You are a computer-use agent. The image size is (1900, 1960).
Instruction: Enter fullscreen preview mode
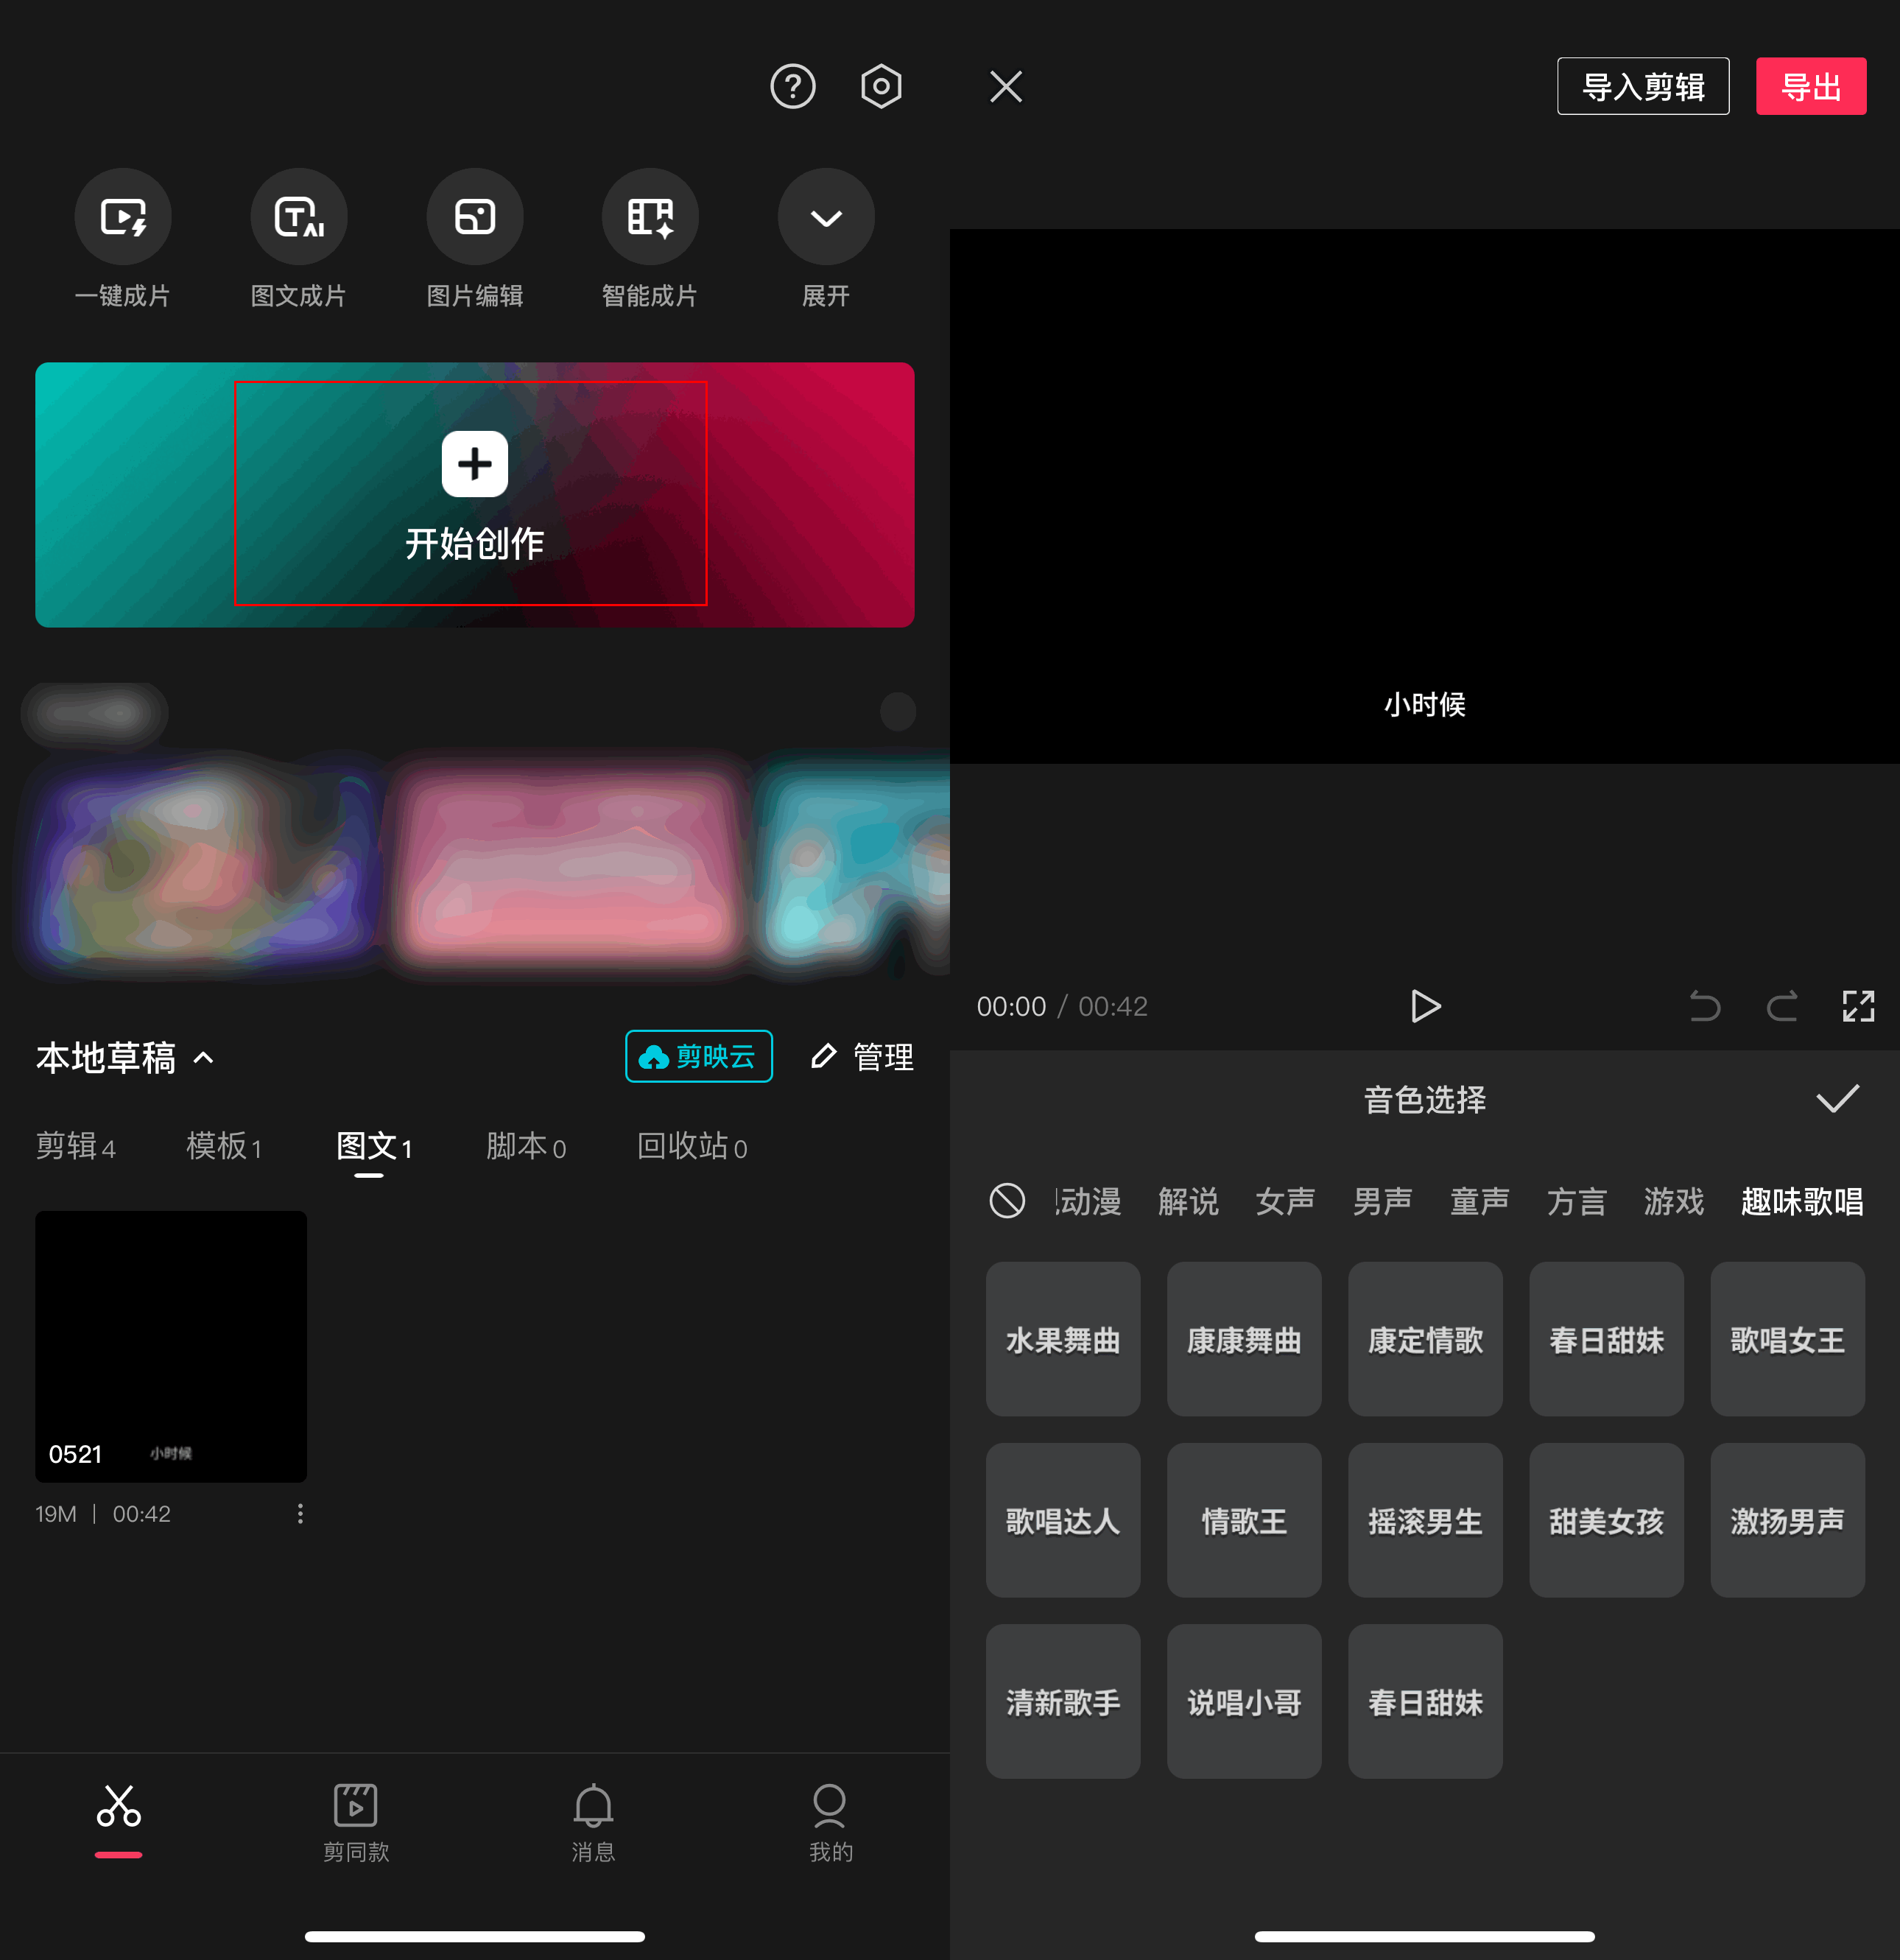point(1858,1006)
